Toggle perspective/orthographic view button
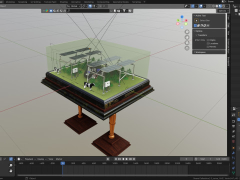 (187, 48)
